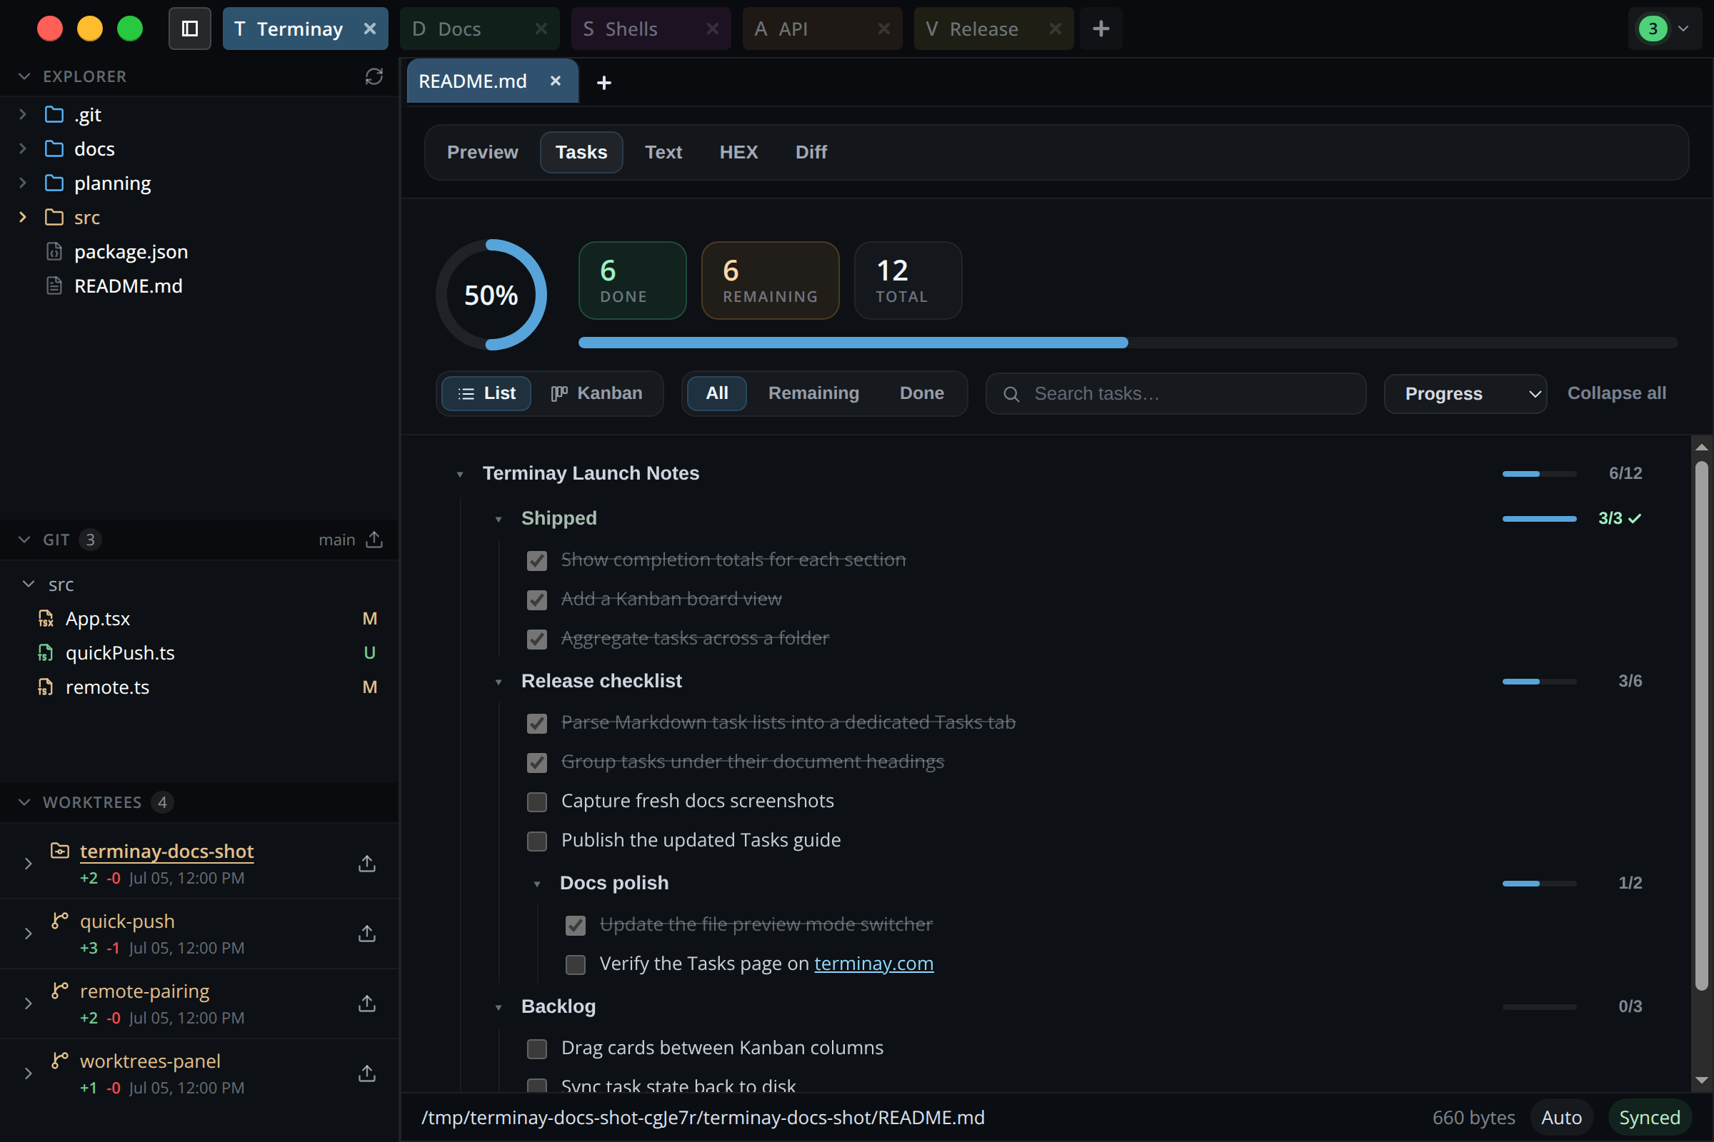The height and width of the screenshot is (1142, 1714).
Task: Click the search magnifier icon
Action: point(1011,394)
